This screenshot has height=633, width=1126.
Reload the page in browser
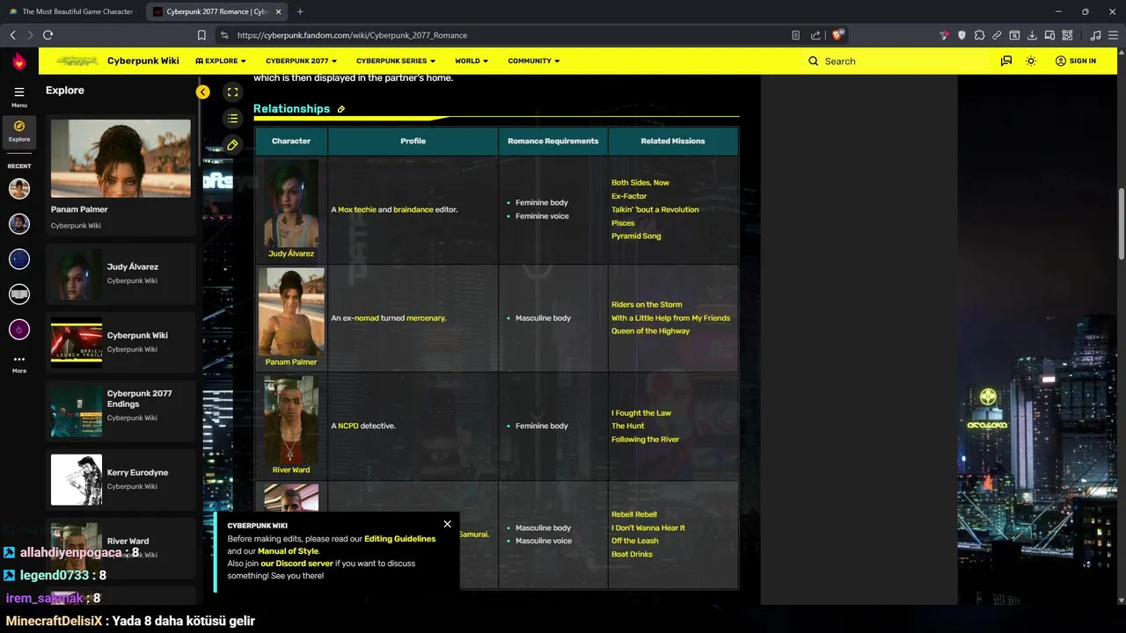[x=48, y=35]
